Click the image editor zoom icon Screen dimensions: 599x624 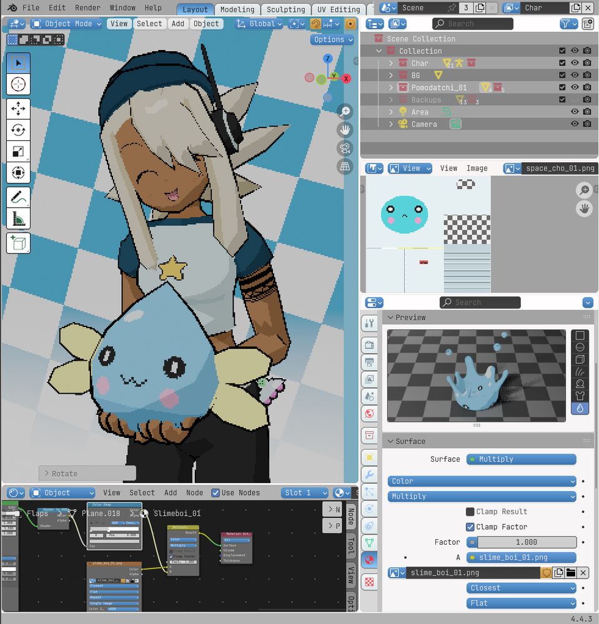tap(584, 190)
